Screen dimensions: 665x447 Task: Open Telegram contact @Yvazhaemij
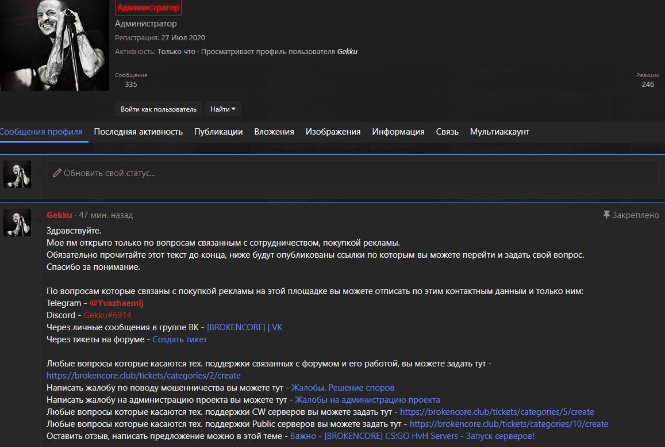pos(117,303)
